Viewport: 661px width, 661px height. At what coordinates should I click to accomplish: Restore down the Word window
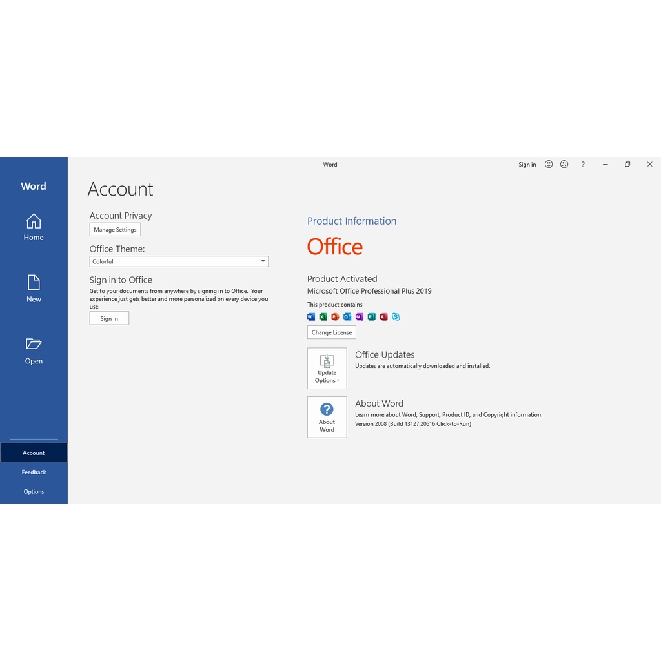(627, 165)
